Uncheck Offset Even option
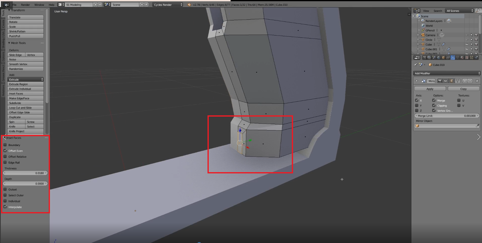The height and width of the screenshot is (243, 482). click(x=5, y=151)
